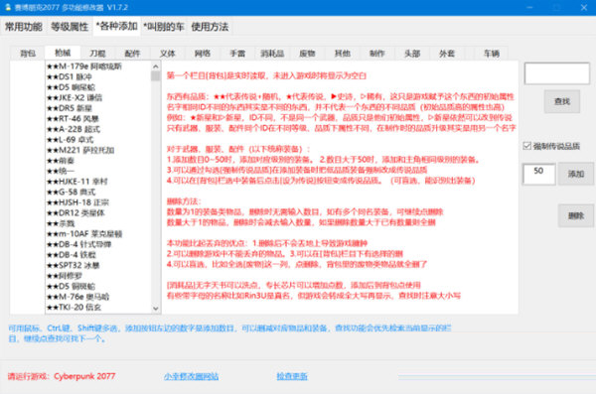Click the 查找 search button

click(562, 101)
